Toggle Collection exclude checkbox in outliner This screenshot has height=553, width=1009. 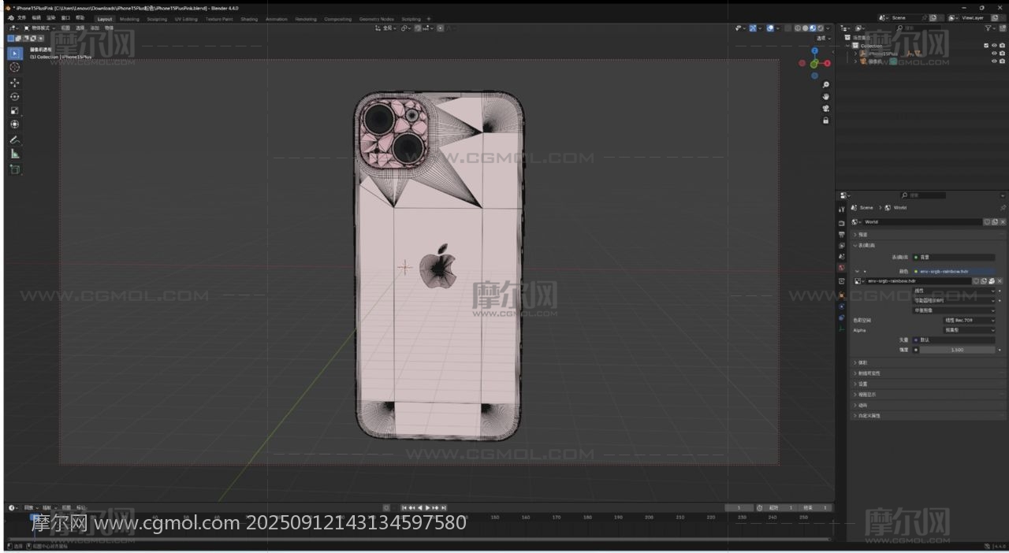click(x=986, y=46)
